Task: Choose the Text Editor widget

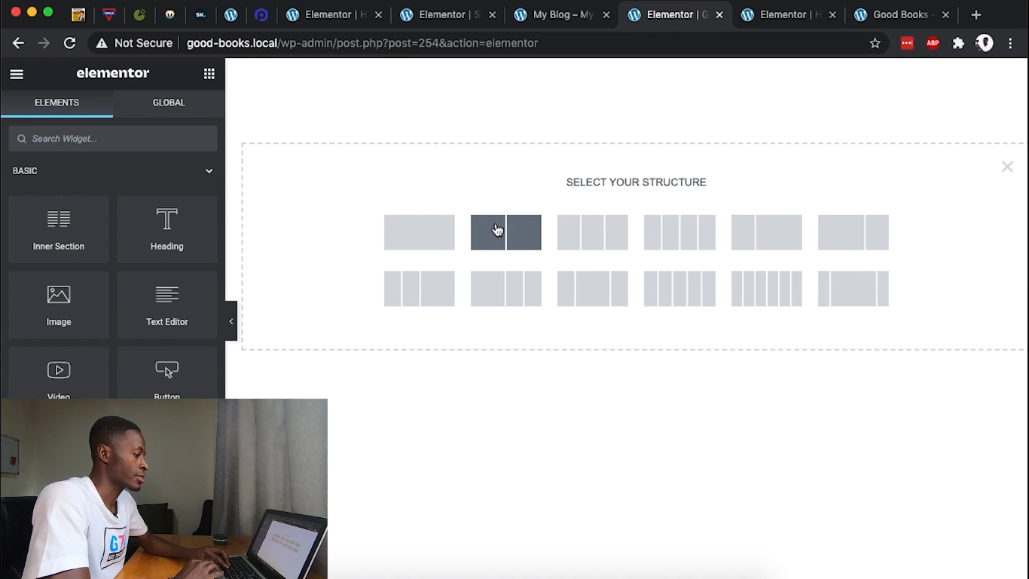Action: 167,305
